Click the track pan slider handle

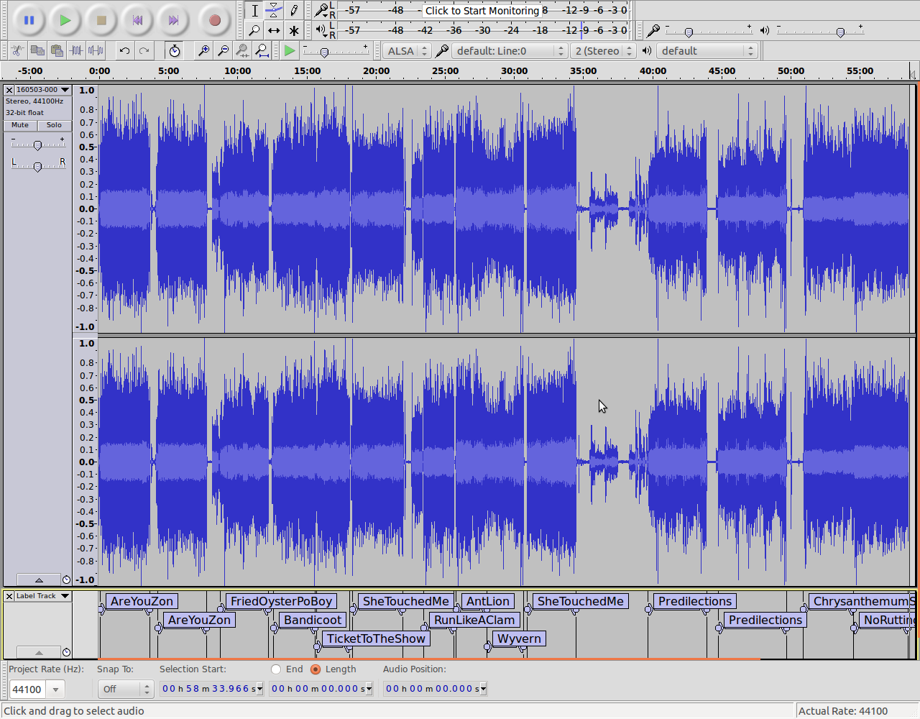(x=37, y=166)
